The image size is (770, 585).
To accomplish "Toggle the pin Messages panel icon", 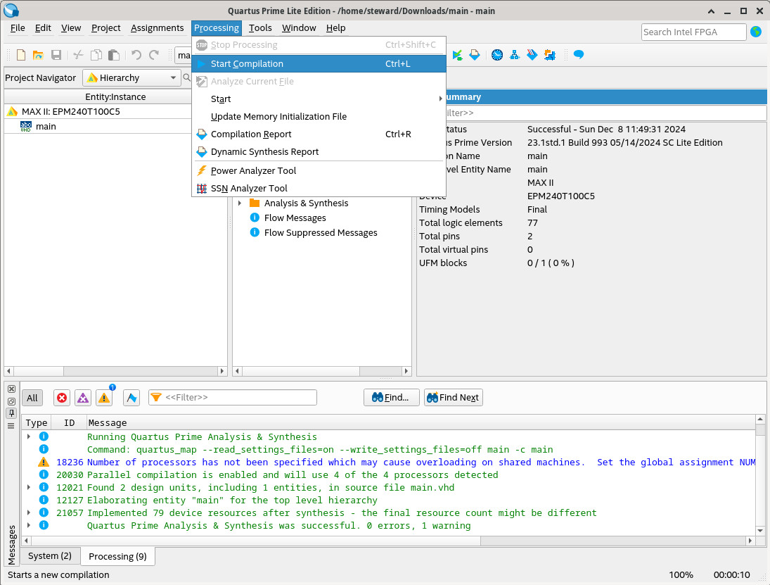I will pos(11,413).
